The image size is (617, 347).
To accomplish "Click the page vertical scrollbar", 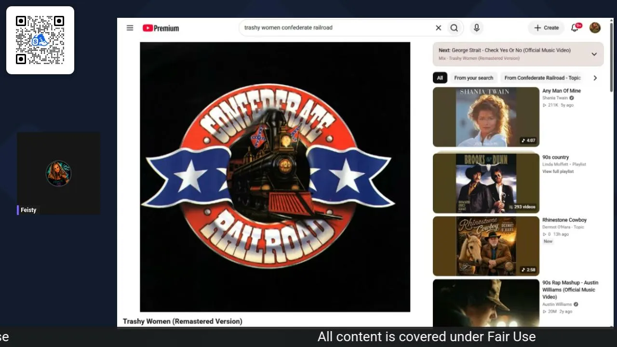I will [x=611, y=58].
